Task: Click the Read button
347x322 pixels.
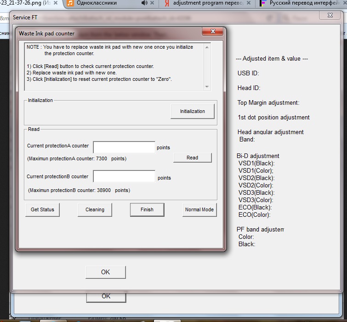Action: click(x=192, y=158)
